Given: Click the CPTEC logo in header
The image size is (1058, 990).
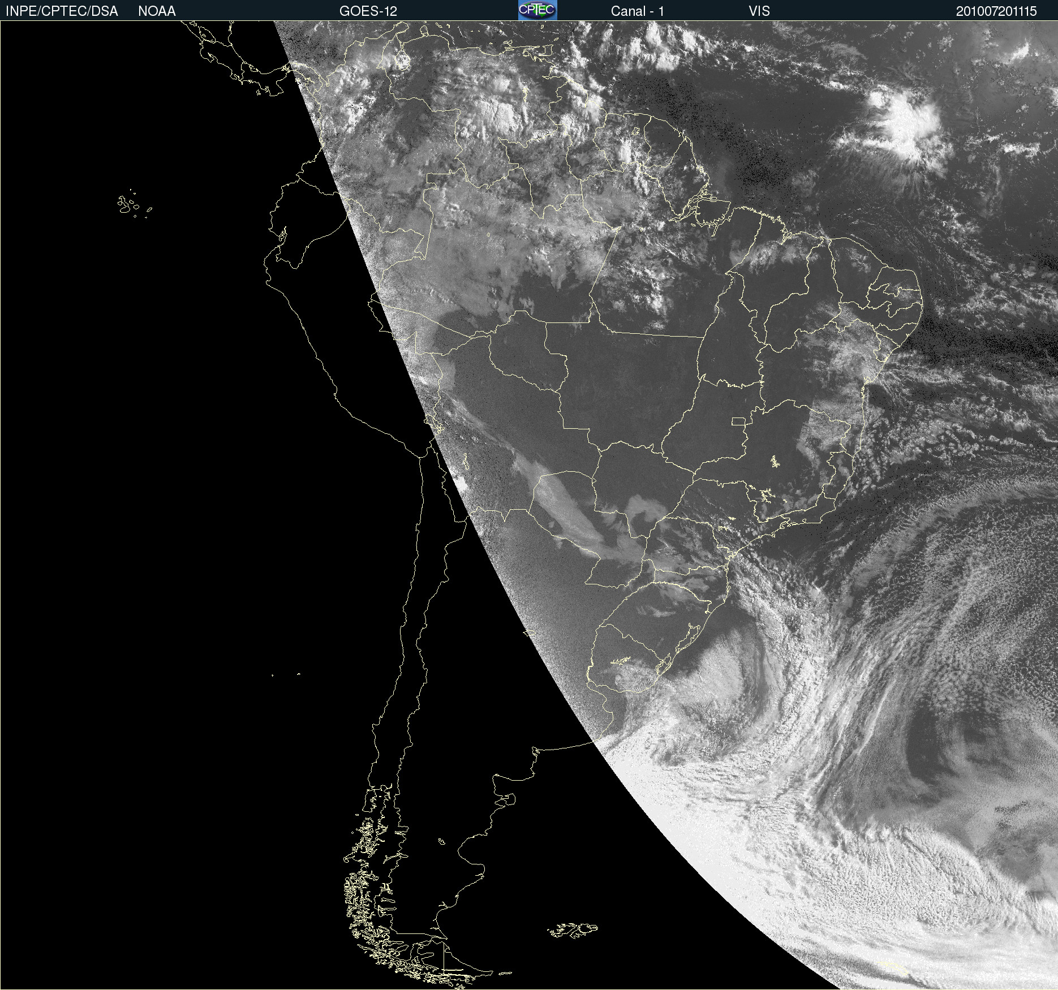Looking at the screenshot, I should [537, 10].
